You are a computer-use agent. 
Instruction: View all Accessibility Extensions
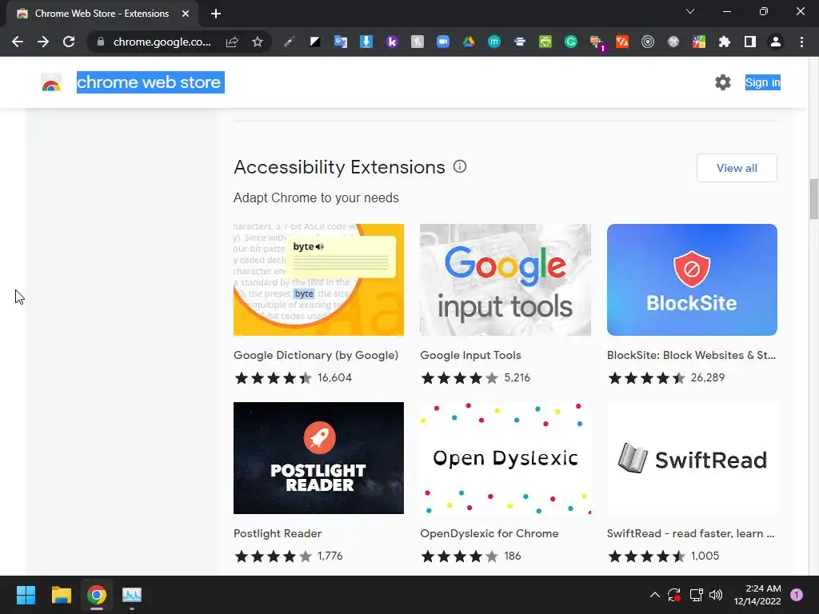[737, 168]
